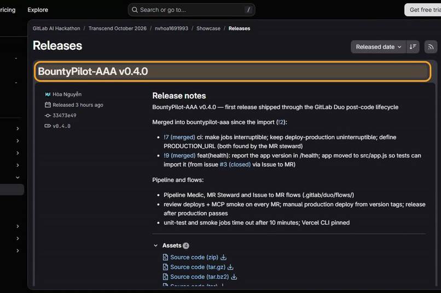Click the archive file icon before Source code (tar.gz)
The image size is (441, 293).
pos(165,267)
